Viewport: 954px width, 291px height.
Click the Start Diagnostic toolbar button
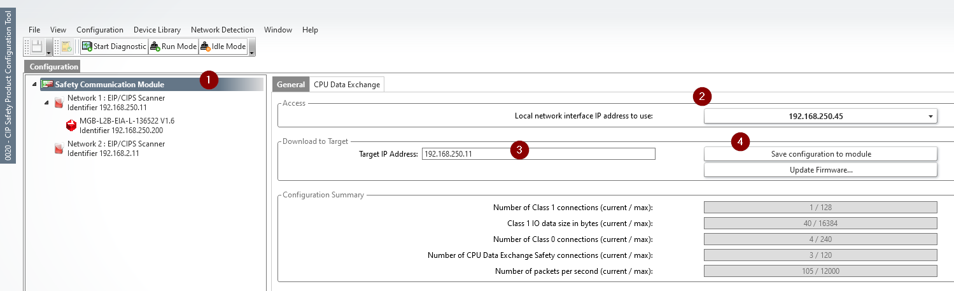coord(114,46)
